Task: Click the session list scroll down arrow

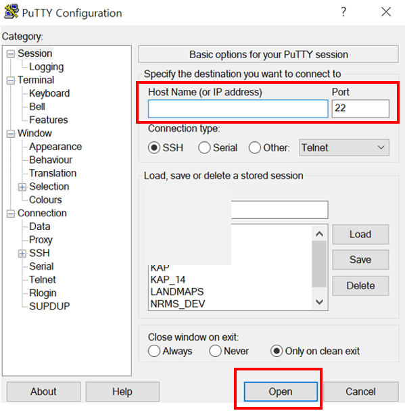Action: [319, 302]
